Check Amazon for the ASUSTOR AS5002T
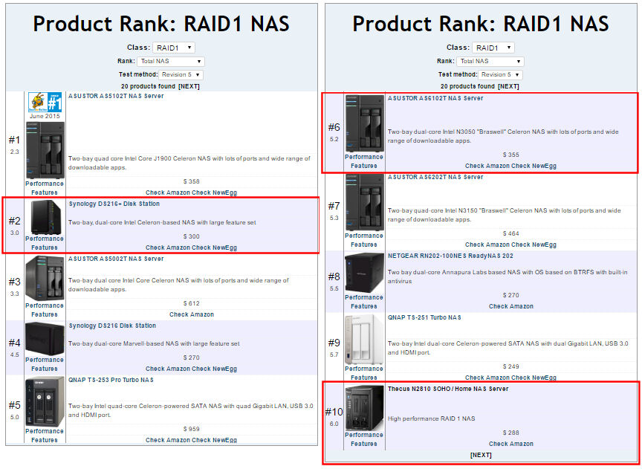Image resolution: width=642 pixels, height=469 pixels. click(x=192, y=314)
